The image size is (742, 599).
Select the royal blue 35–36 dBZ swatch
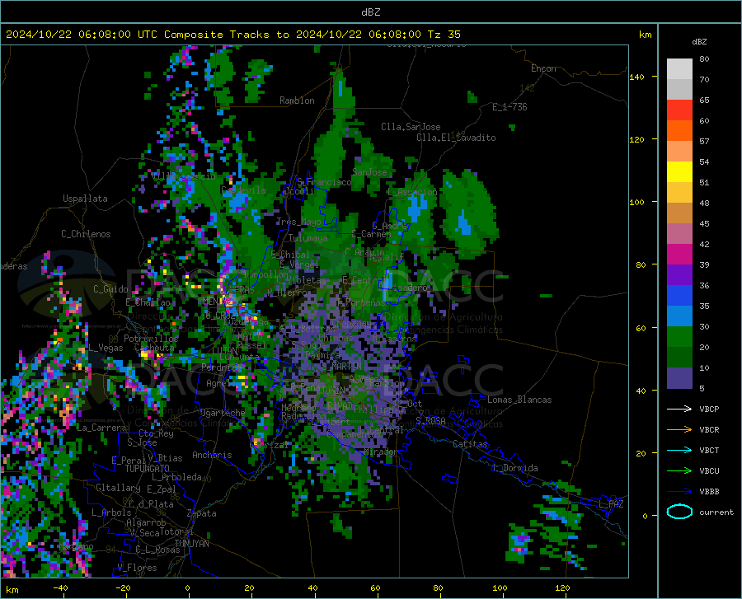679,296
